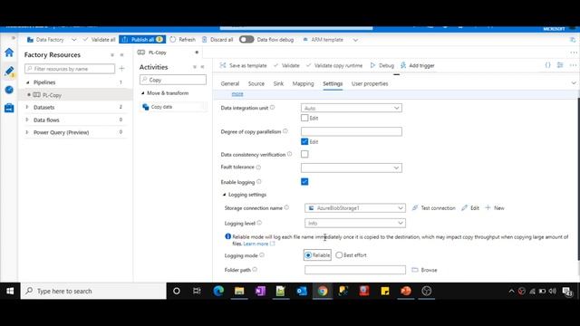Switch to the User properties tab
The image size is (580, 326).
point(370,84)
